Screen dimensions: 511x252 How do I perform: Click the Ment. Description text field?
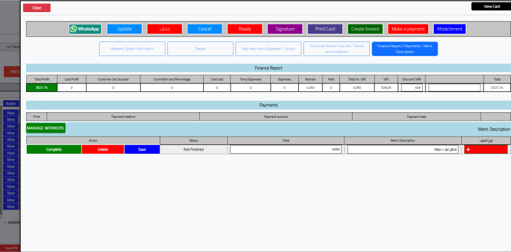coord(403,149)
